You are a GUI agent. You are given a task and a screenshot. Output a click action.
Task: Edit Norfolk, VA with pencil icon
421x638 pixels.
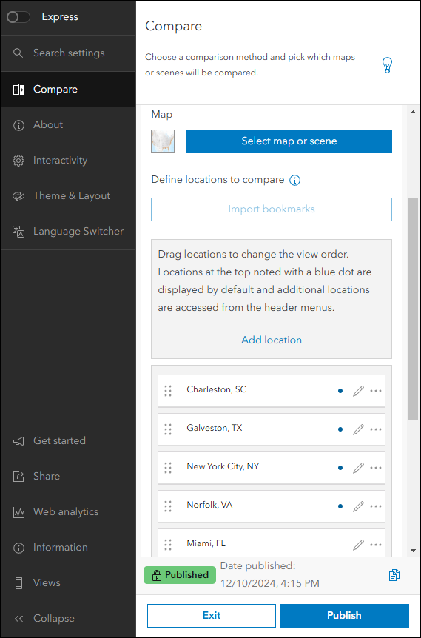click(x=358, y=506)
